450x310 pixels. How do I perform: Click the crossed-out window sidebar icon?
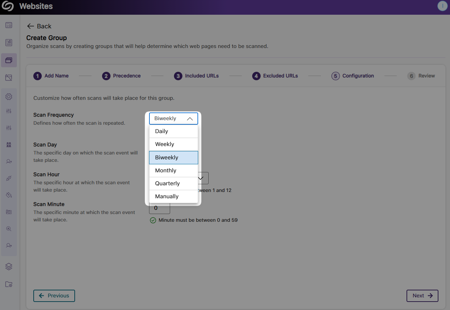(x=9, y=78)
